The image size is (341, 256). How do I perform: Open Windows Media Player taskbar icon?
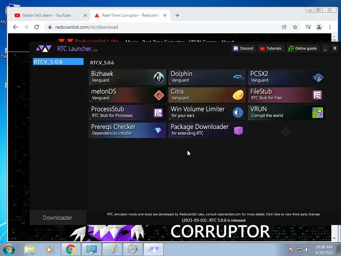[x=50, y=249]
